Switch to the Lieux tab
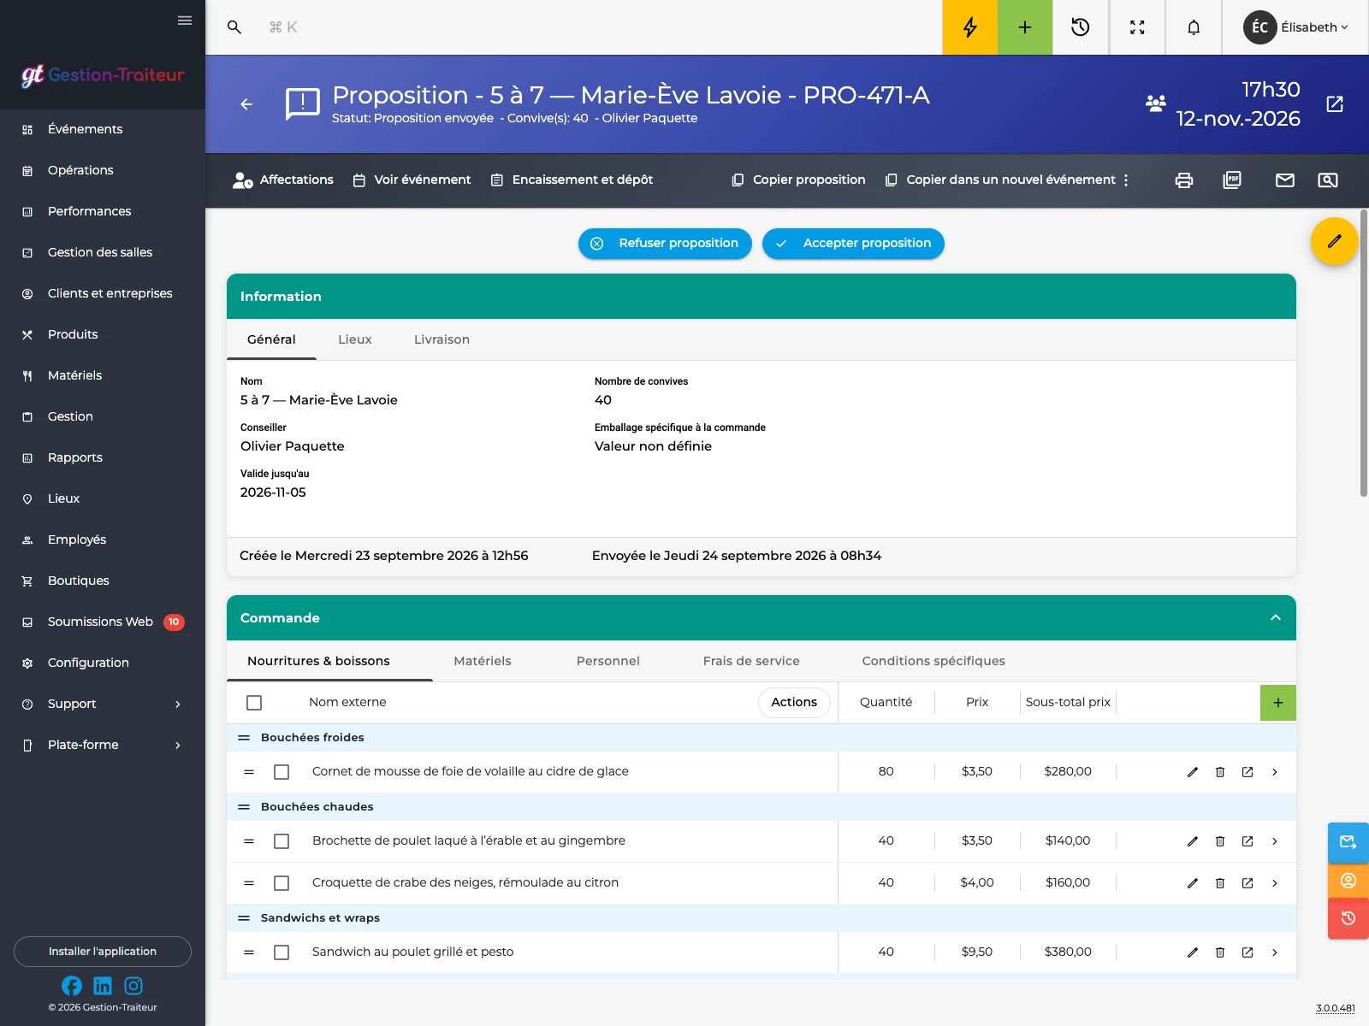The image size is (1369, 1026). click(355, 339)
